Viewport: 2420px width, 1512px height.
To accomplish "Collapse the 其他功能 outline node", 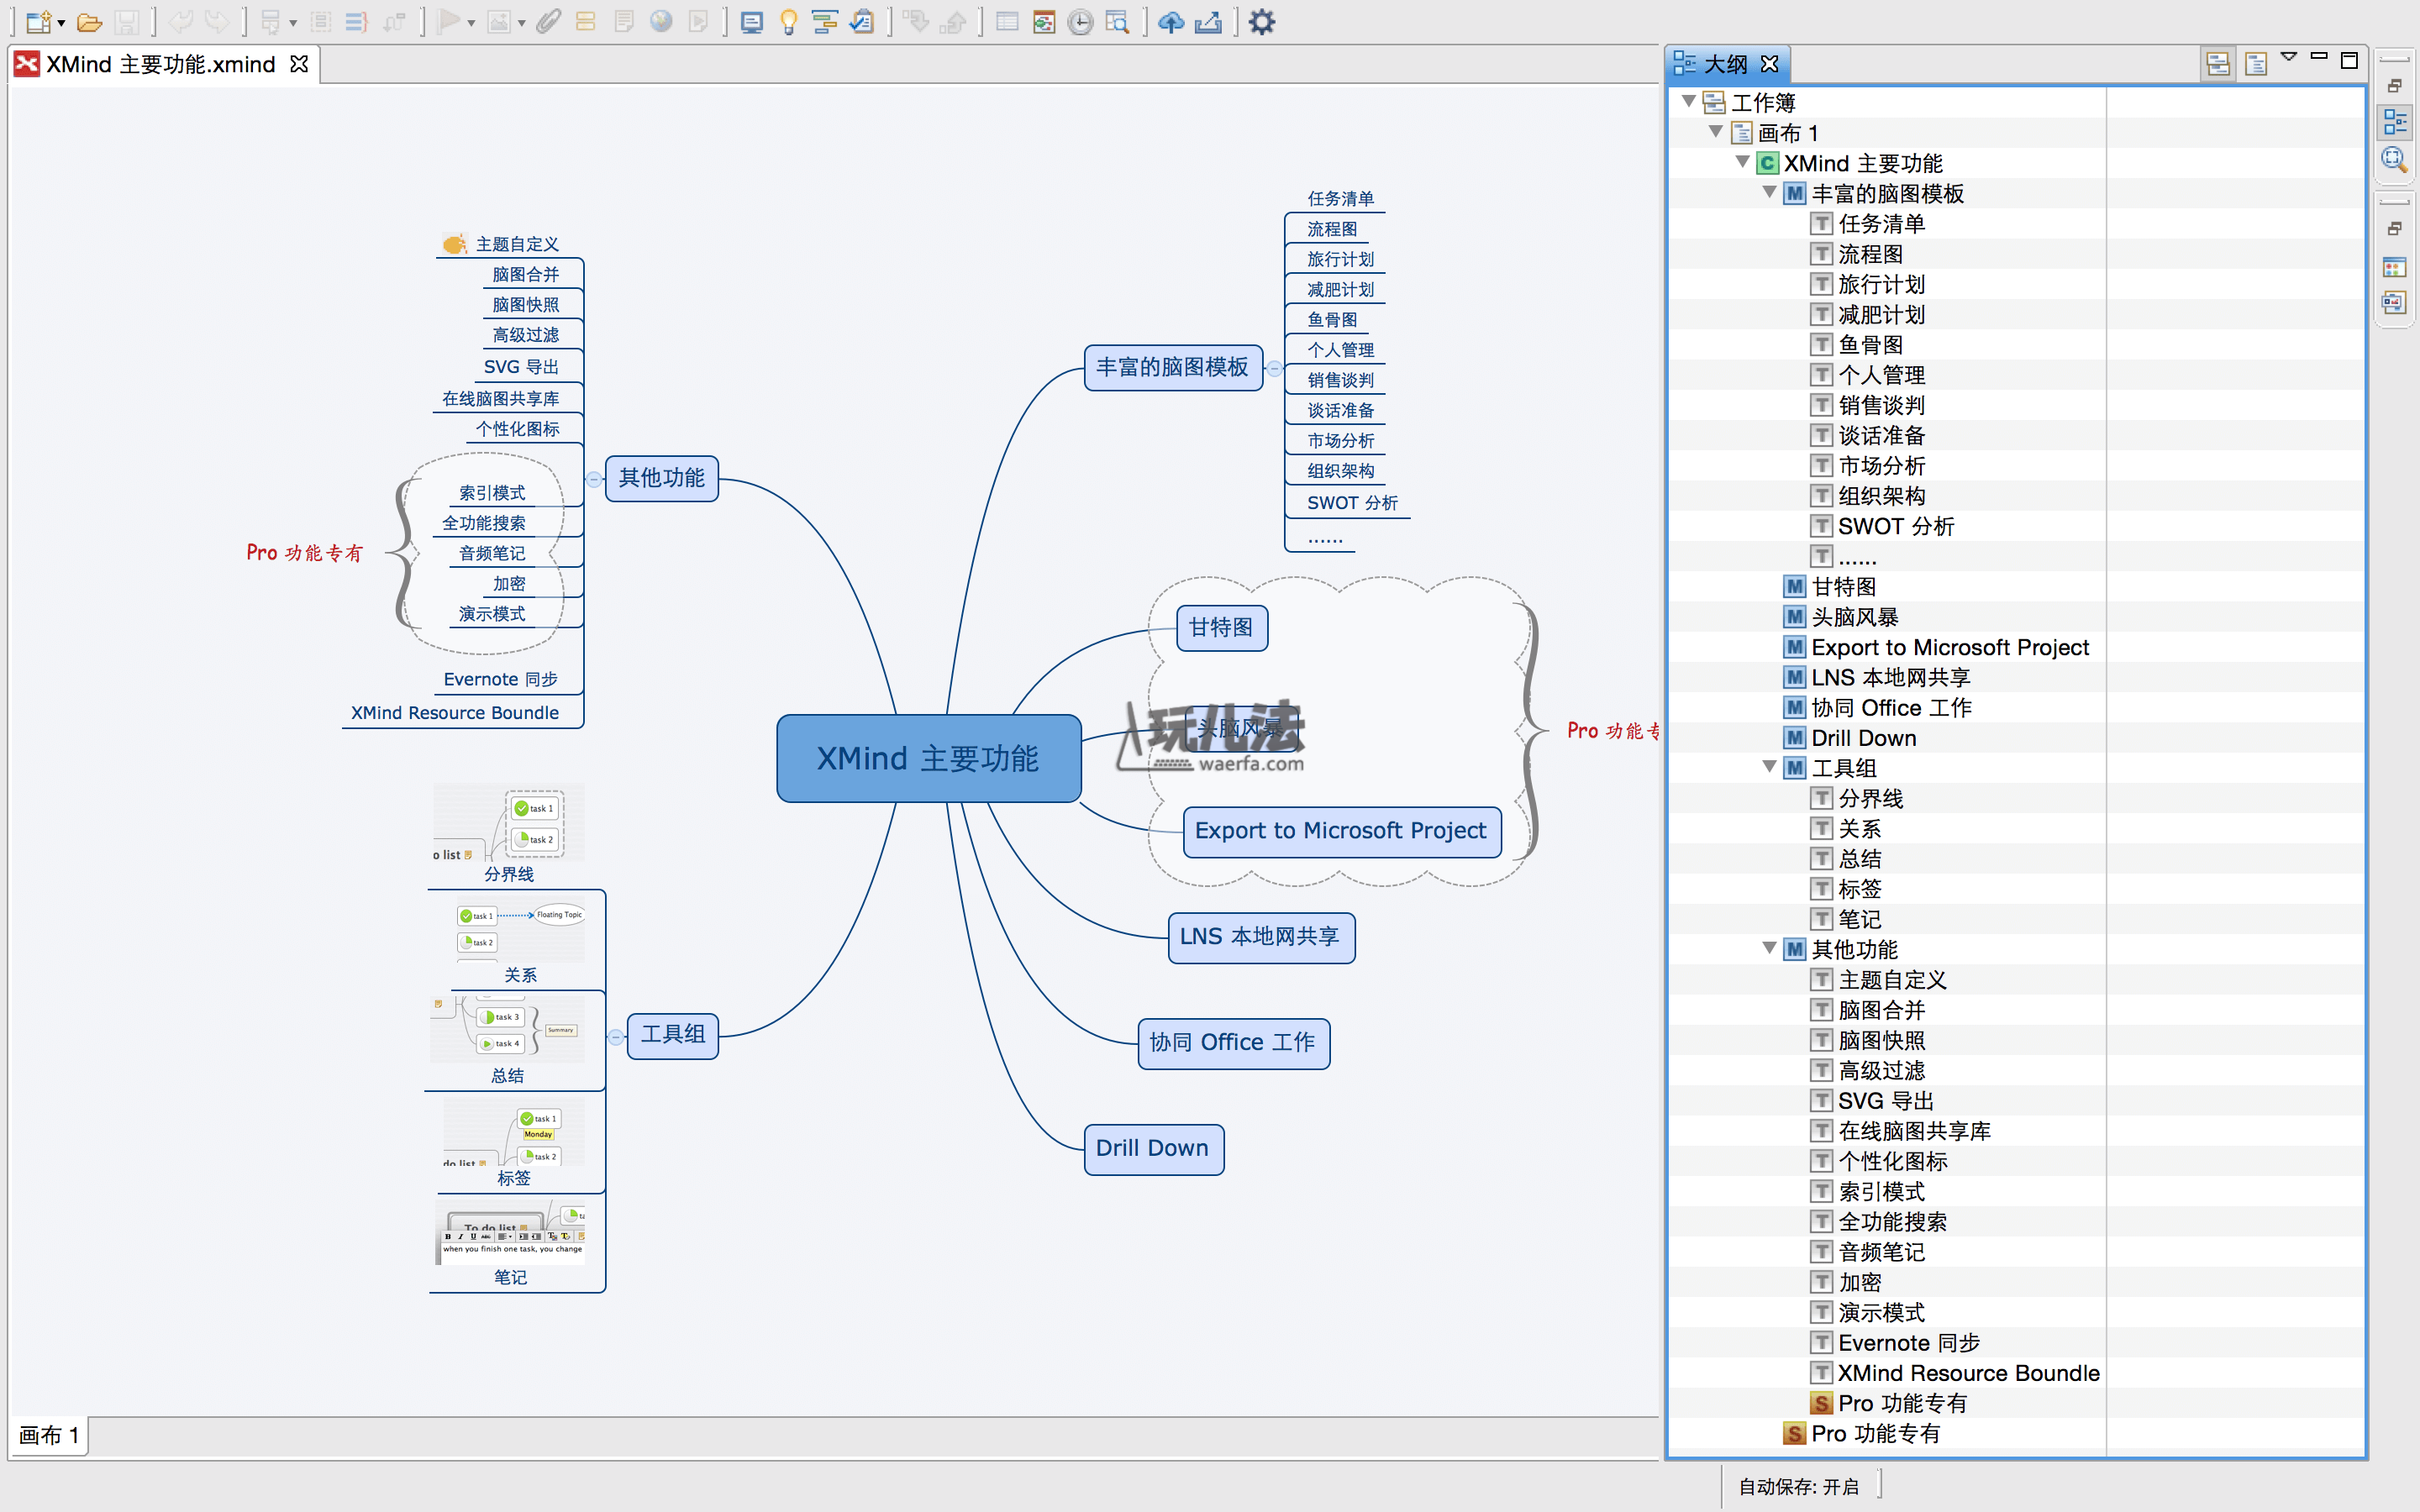I will click(x=1770, y=948).
